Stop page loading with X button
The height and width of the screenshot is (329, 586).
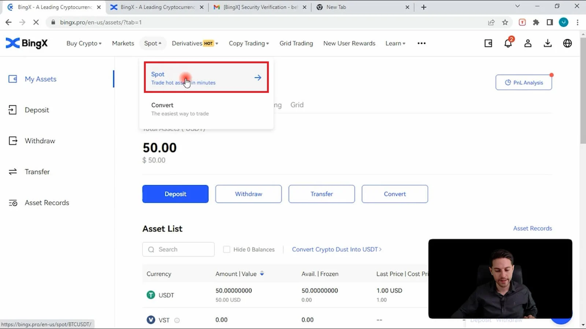pos(36,22)
